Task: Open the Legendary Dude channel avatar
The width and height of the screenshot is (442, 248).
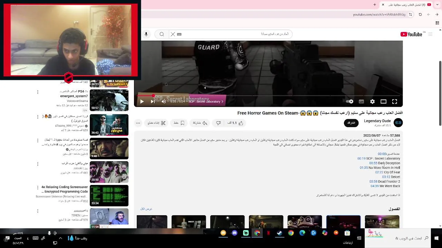Action: [398, 123]
